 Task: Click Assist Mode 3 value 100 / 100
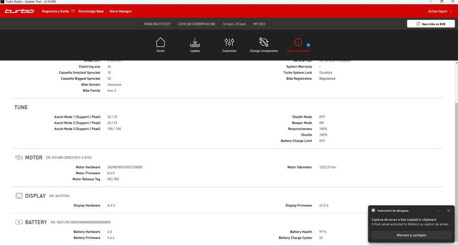click(x=114, y=129)
